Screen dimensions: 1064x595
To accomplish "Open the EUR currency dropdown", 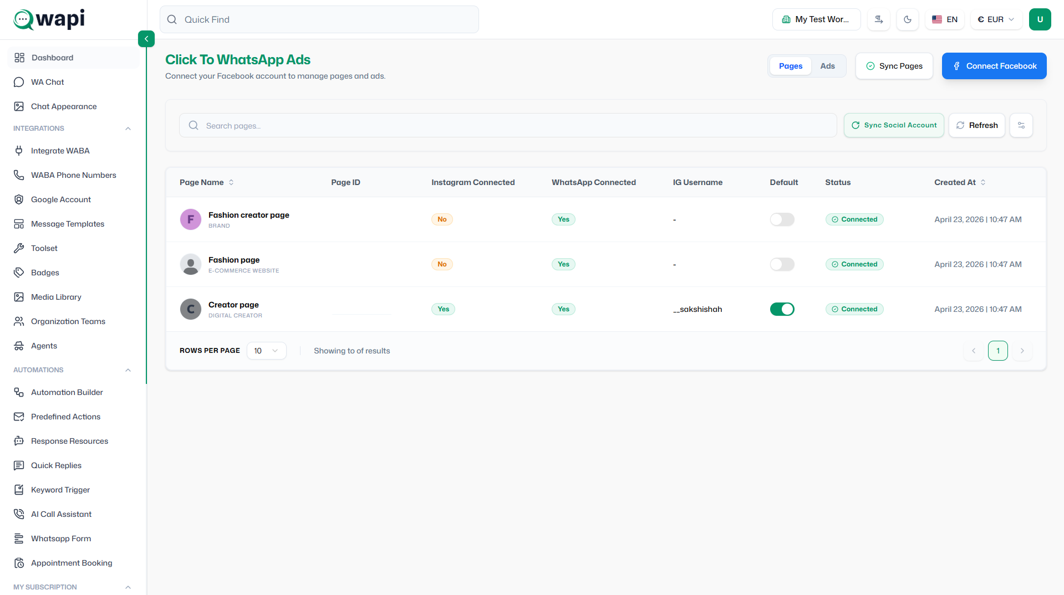I will point(996,19).
